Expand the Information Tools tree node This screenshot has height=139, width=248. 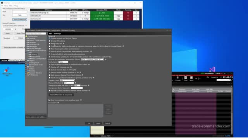pos(26,64)
